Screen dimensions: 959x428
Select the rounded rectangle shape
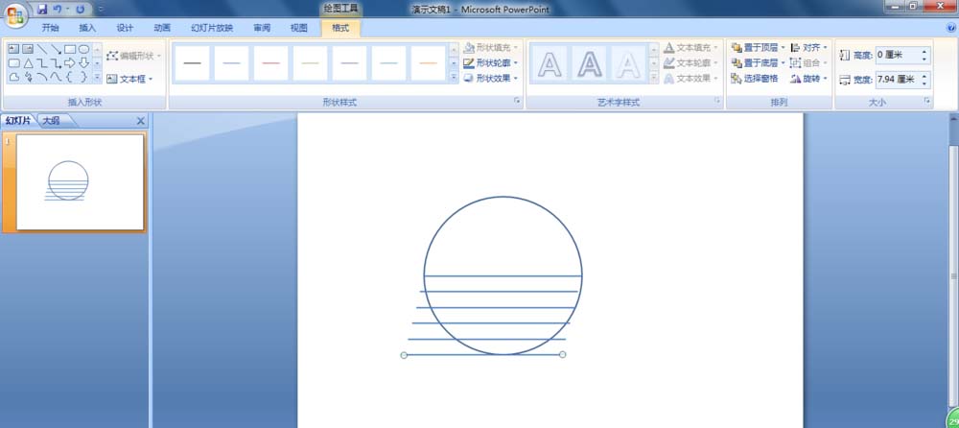tap(13, 63)
